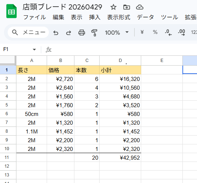Image resolution: width=197 pixels, height=183 pixels.
Task: Activate the paint format roller
Action: click(94, 33)
